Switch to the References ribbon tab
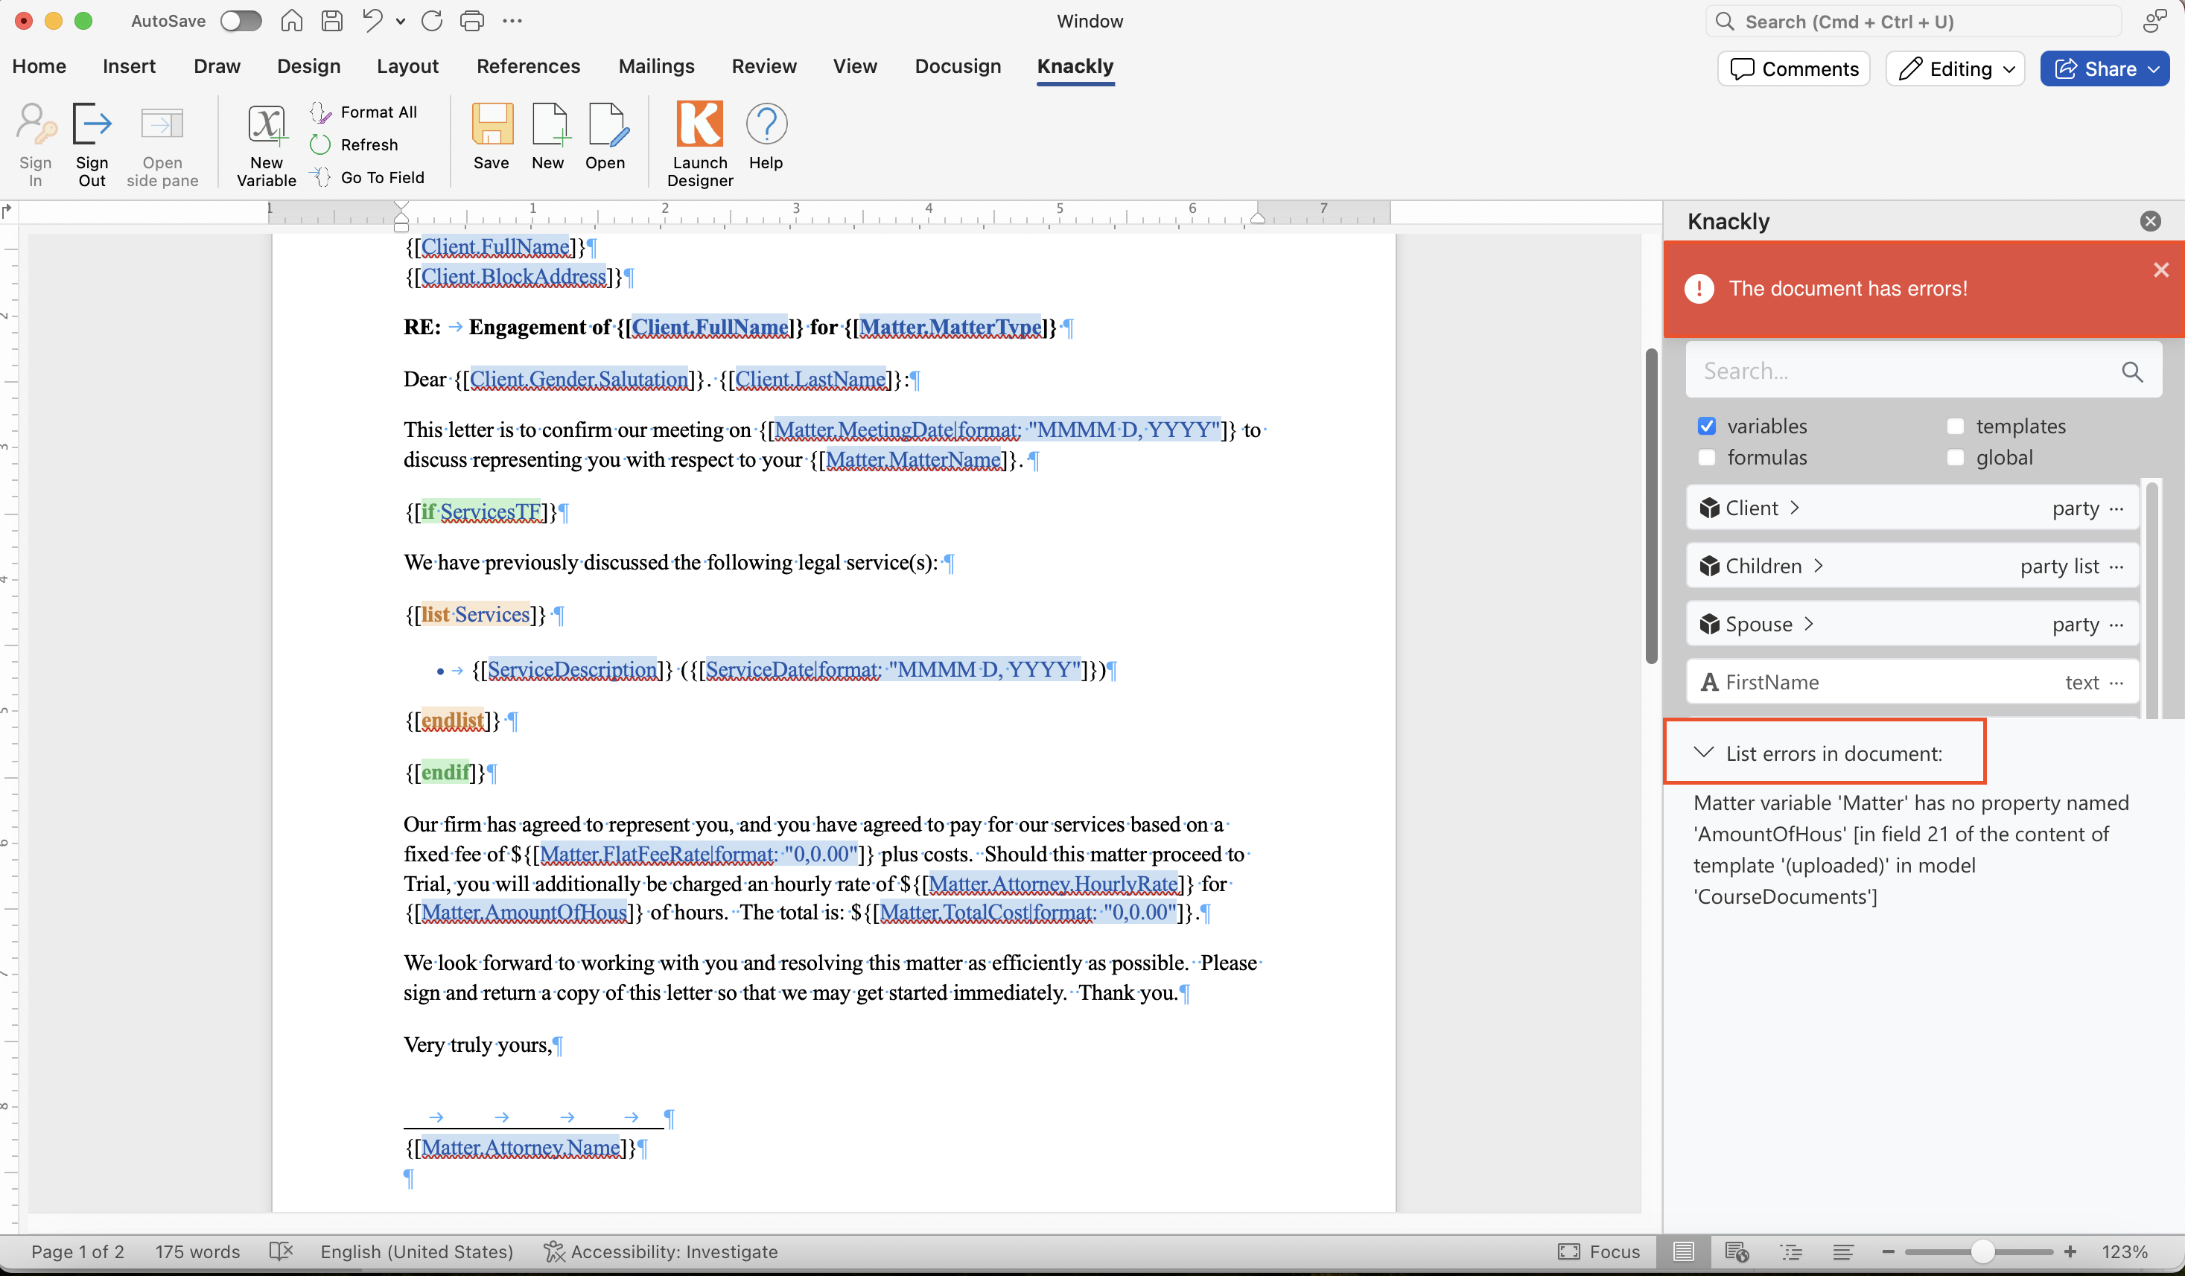 pyautogui.click(x=528, y=66)
